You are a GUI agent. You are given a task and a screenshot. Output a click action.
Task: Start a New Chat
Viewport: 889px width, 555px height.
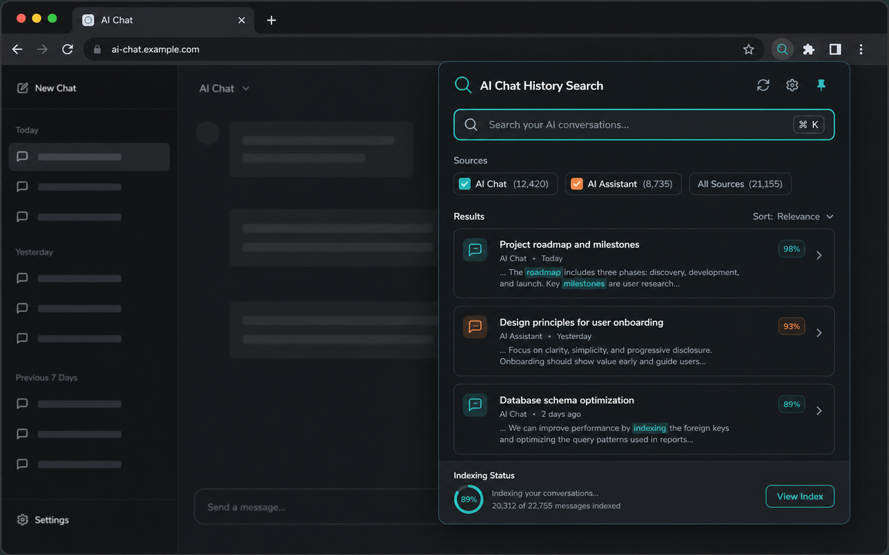[x=47, y=88]
